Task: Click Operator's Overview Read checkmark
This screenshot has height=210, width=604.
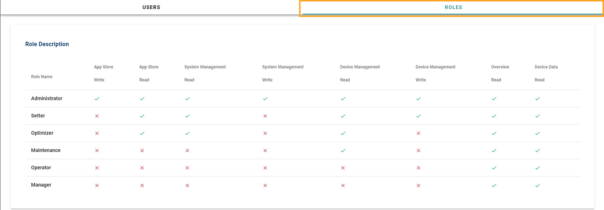Action: (494, 168)
